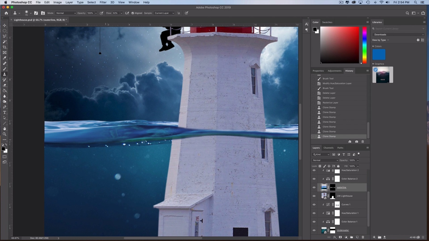Toggle visibility of UW Lighthouse layer
This screenshot has width=429, height=241.
pyautogui.click(x=314, y=196)
